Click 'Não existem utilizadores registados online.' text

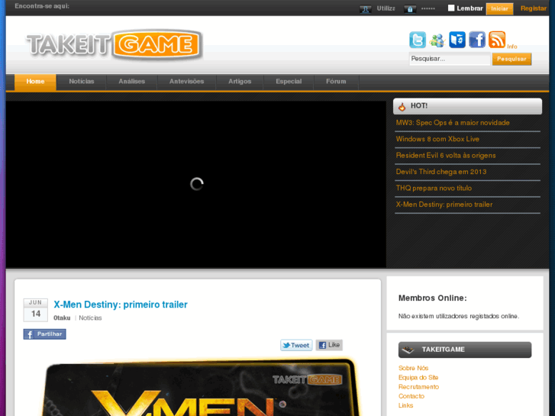pyautogui.click(x=458, y=316)
